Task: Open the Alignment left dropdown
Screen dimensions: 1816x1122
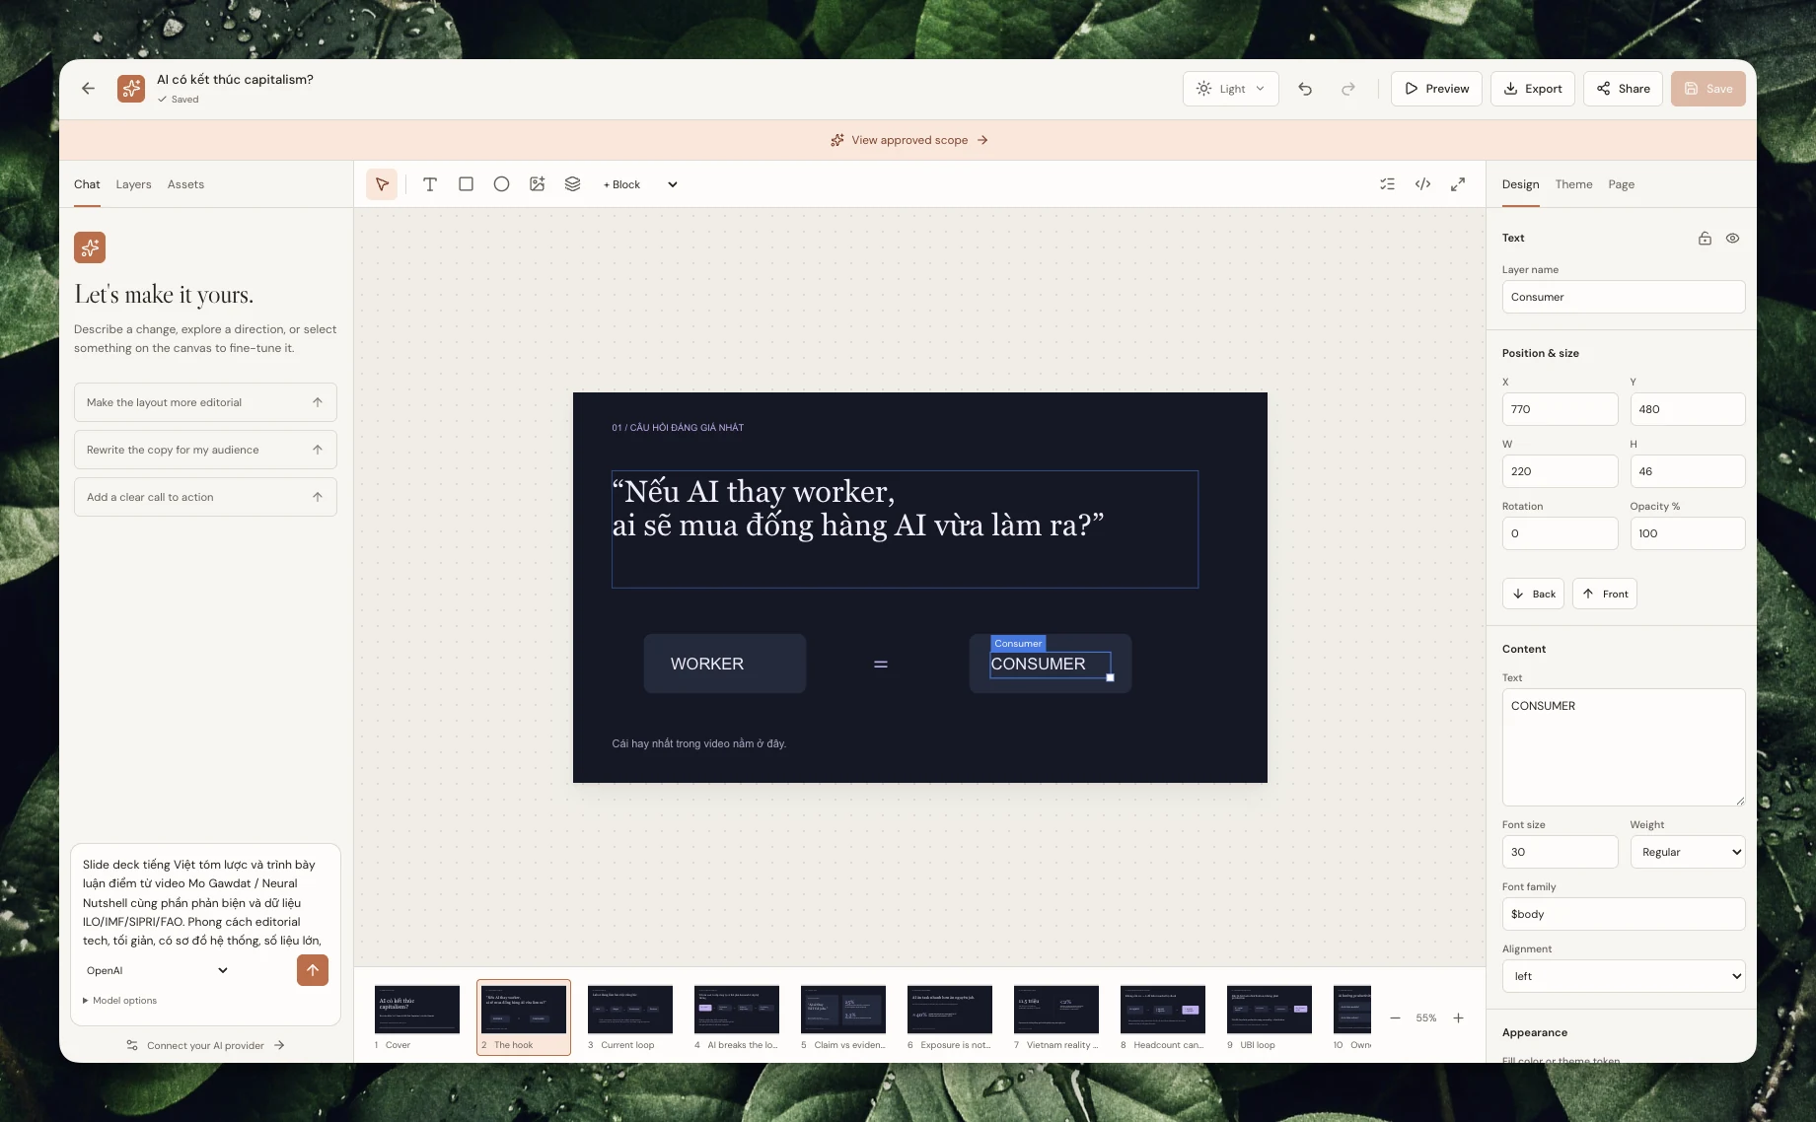Action: (x=1624, y=976)
